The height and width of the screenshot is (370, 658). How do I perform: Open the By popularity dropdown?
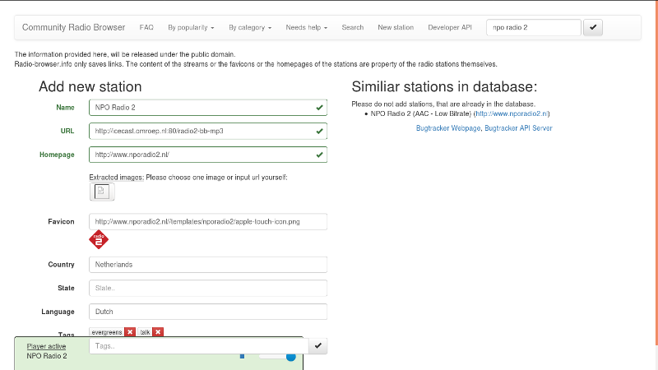[x=191, y=27]
